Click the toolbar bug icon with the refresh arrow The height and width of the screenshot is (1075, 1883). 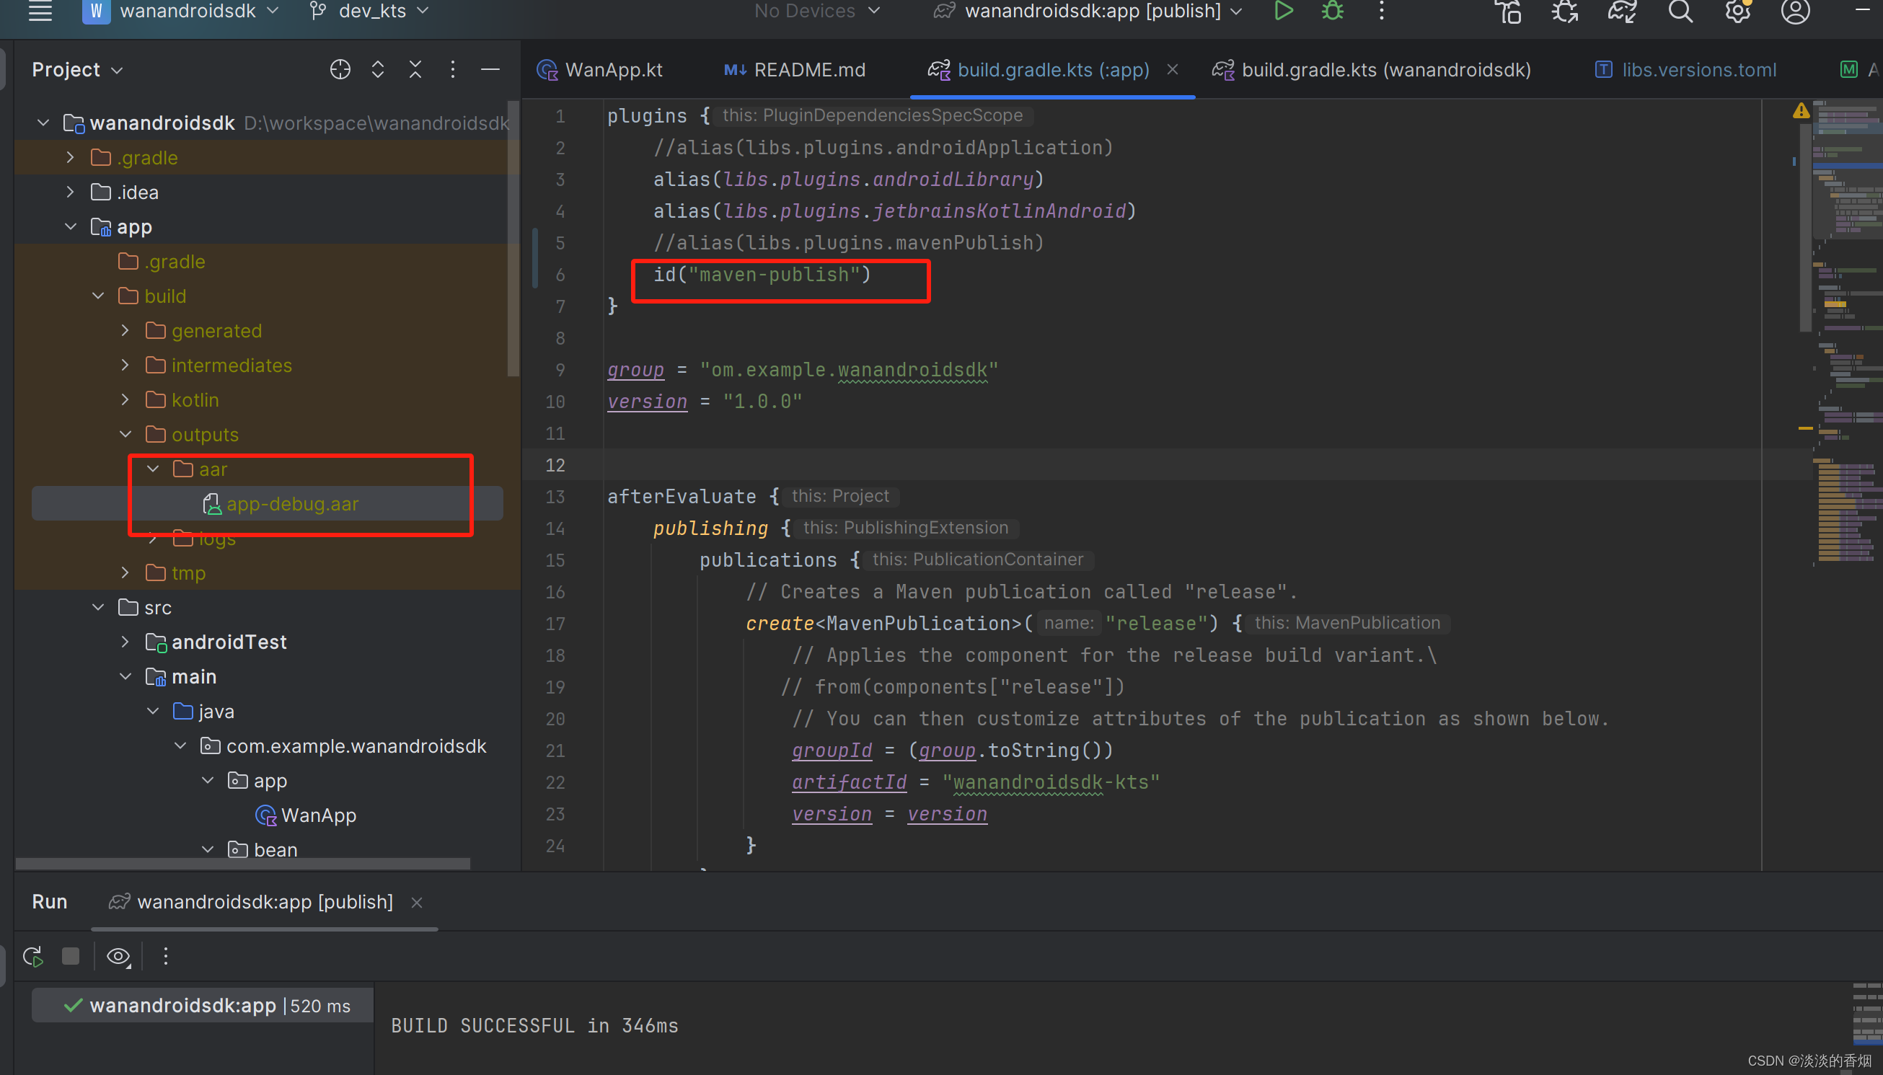coord(1565,12)
